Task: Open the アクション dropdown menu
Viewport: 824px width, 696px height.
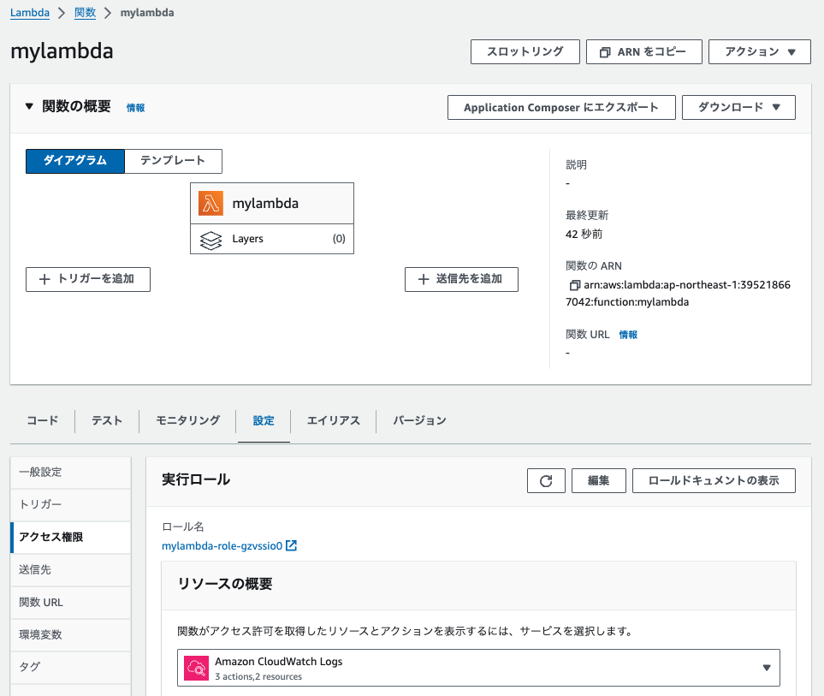Action: [x=759, y=51]
